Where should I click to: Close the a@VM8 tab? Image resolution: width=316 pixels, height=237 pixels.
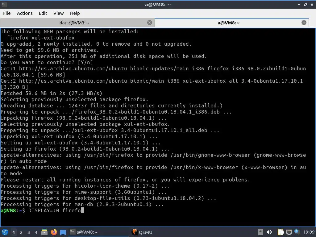pyautogui.click(x=304, y=23)
